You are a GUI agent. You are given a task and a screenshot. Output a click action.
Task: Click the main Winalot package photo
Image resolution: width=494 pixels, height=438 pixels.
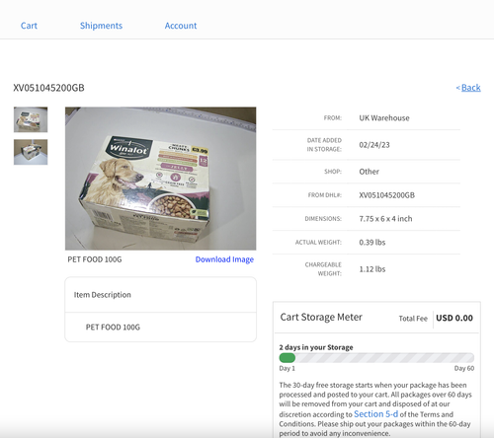(160, 179)
